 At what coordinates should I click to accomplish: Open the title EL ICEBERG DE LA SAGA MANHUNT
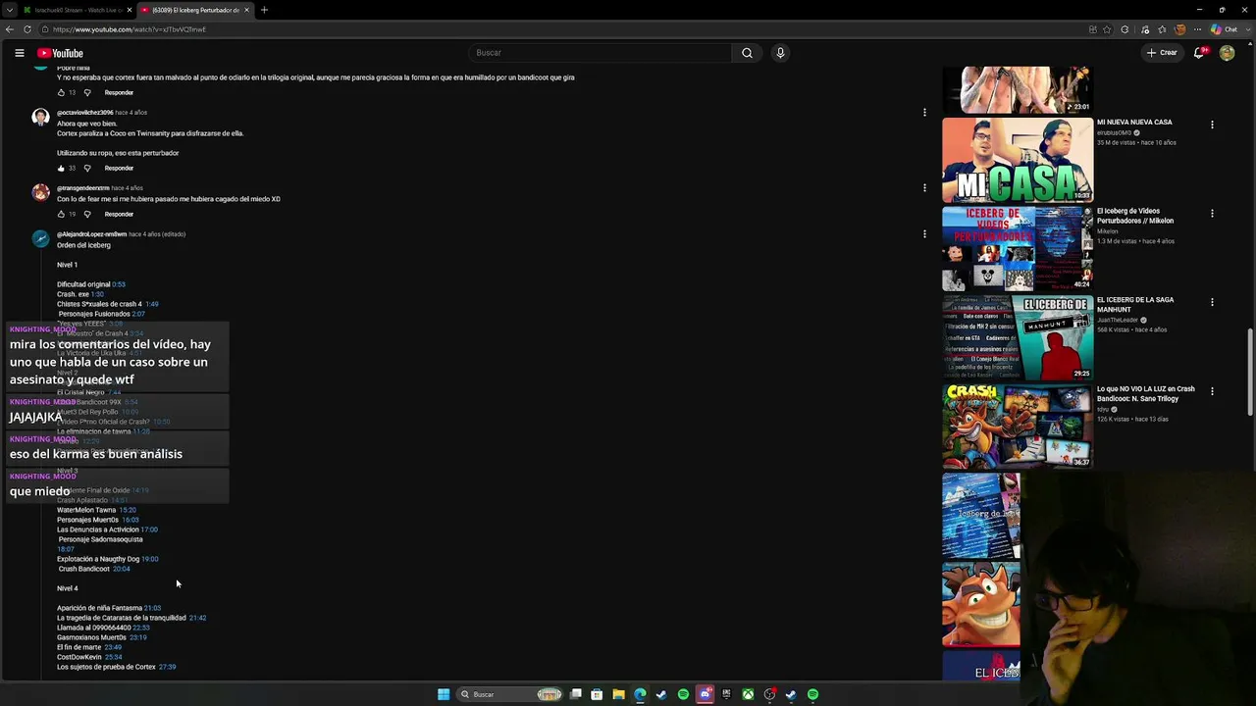coord(1134,304)
